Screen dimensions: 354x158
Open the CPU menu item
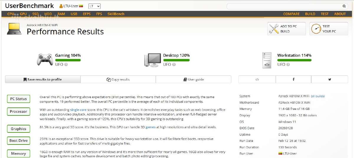(x=11, y=14)
